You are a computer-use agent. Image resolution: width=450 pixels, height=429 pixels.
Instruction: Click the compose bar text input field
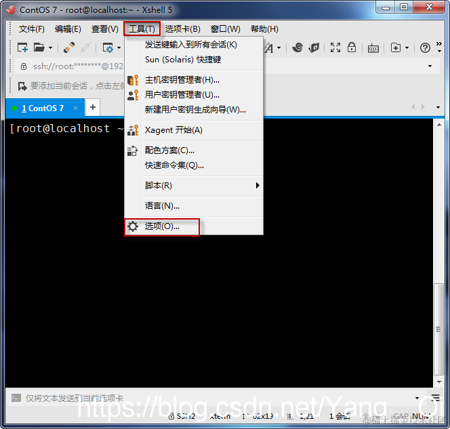218,398
